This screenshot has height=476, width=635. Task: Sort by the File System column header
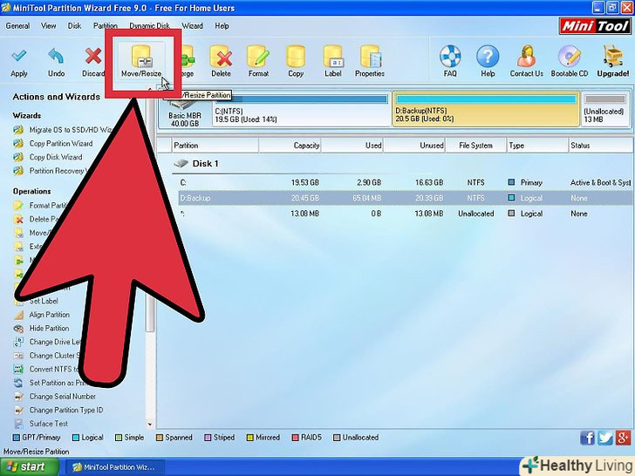coord(476,146)
